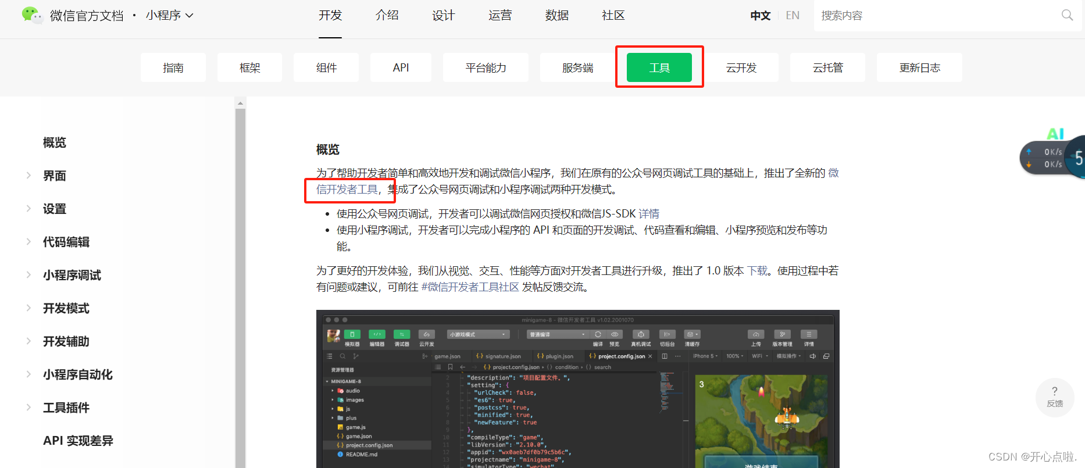1085x468 pixels.
Task: Click the developer tools screenshot image
Action: click(577, 389)
